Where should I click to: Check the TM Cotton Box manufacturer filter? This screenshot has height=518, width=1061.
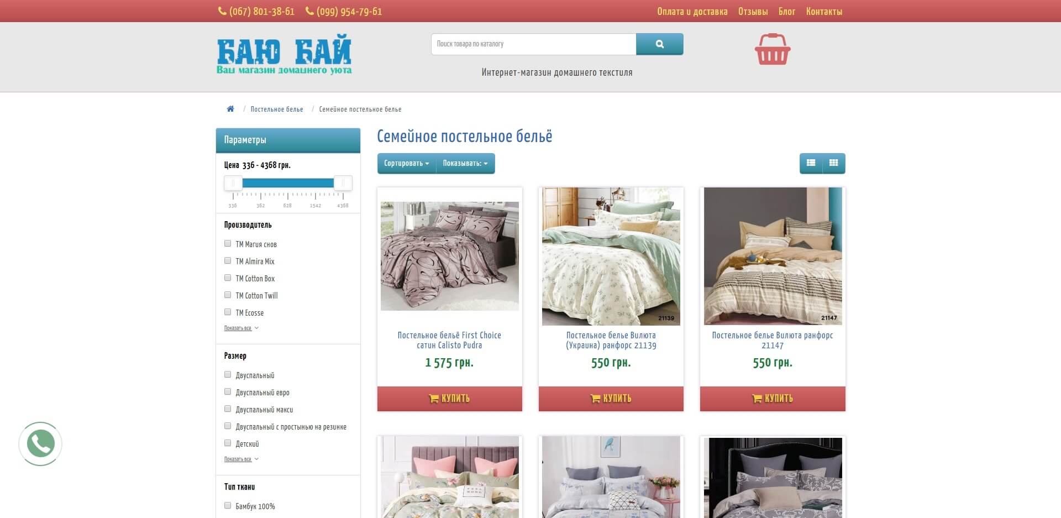pos(228,278)
